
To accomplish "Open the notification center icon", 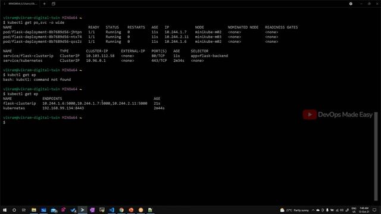I will point(374,210).
